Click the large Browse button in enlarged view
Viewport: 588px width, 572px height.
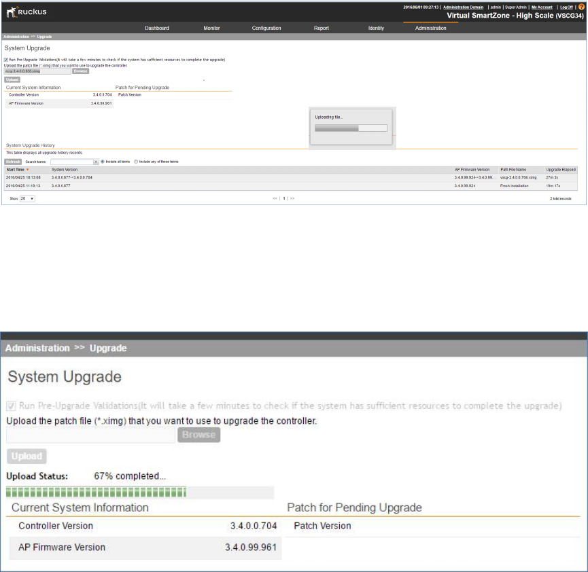198,435
